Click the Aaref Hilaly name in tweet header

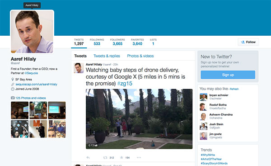[94, 64]
